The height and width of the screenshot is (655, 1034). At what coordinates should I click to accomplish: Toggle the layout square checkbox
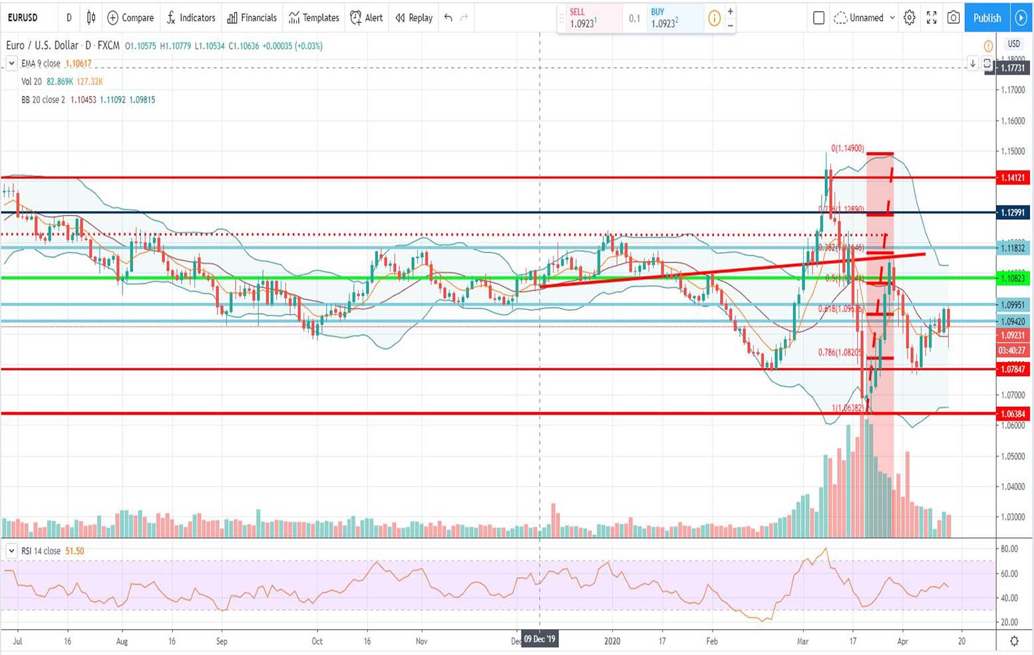819,18
